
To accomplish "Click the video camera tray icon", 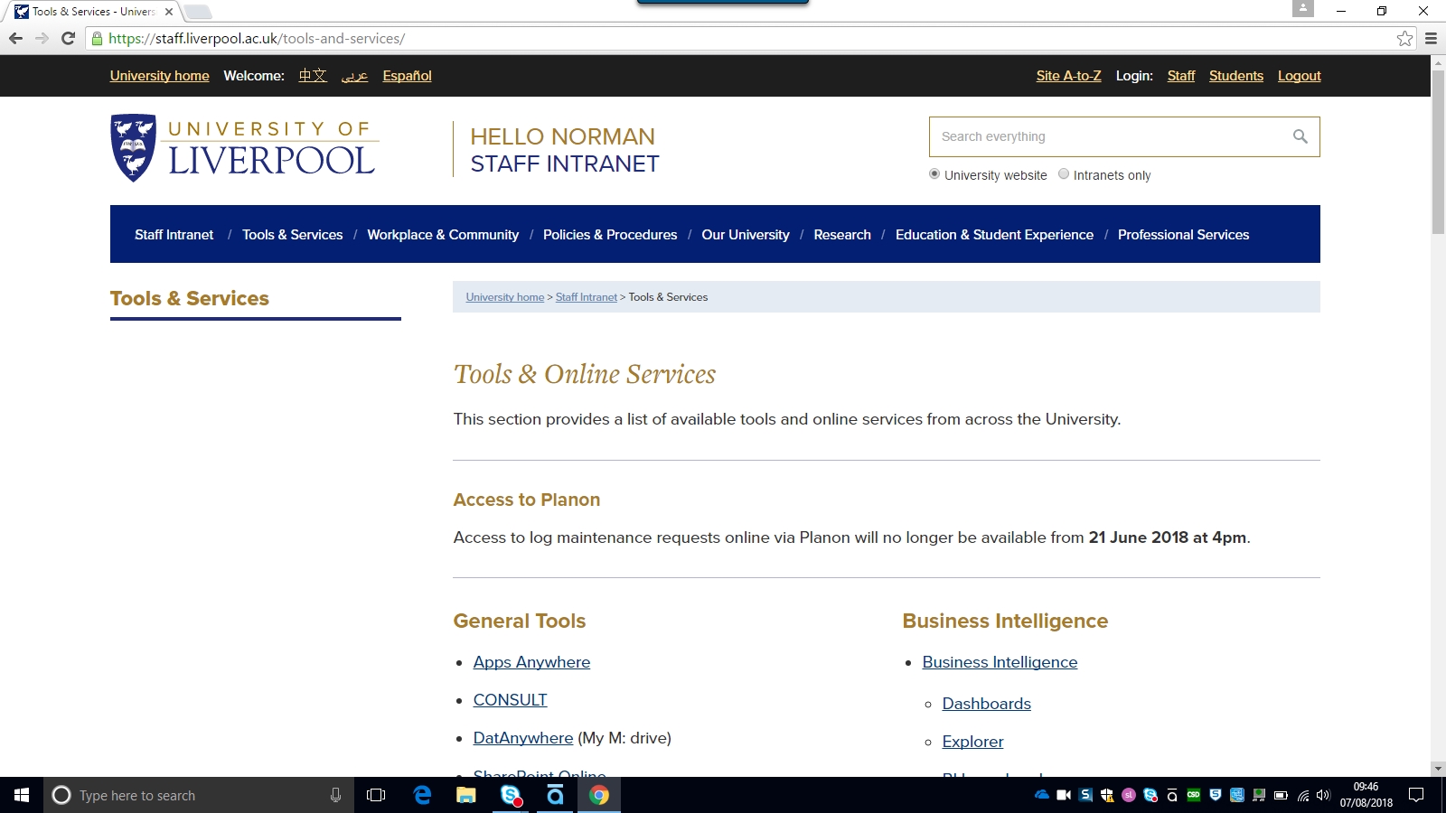I will click(x=1064, y=795).
